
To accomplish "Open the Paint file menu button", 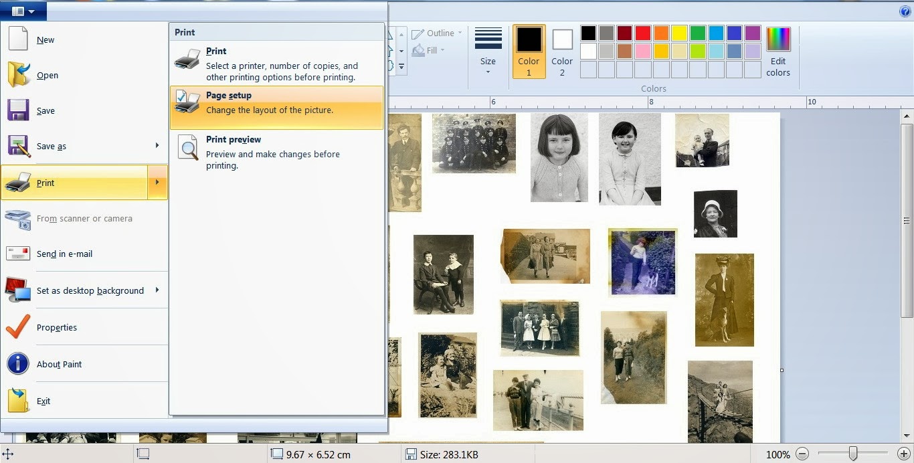I will [23, 11].
